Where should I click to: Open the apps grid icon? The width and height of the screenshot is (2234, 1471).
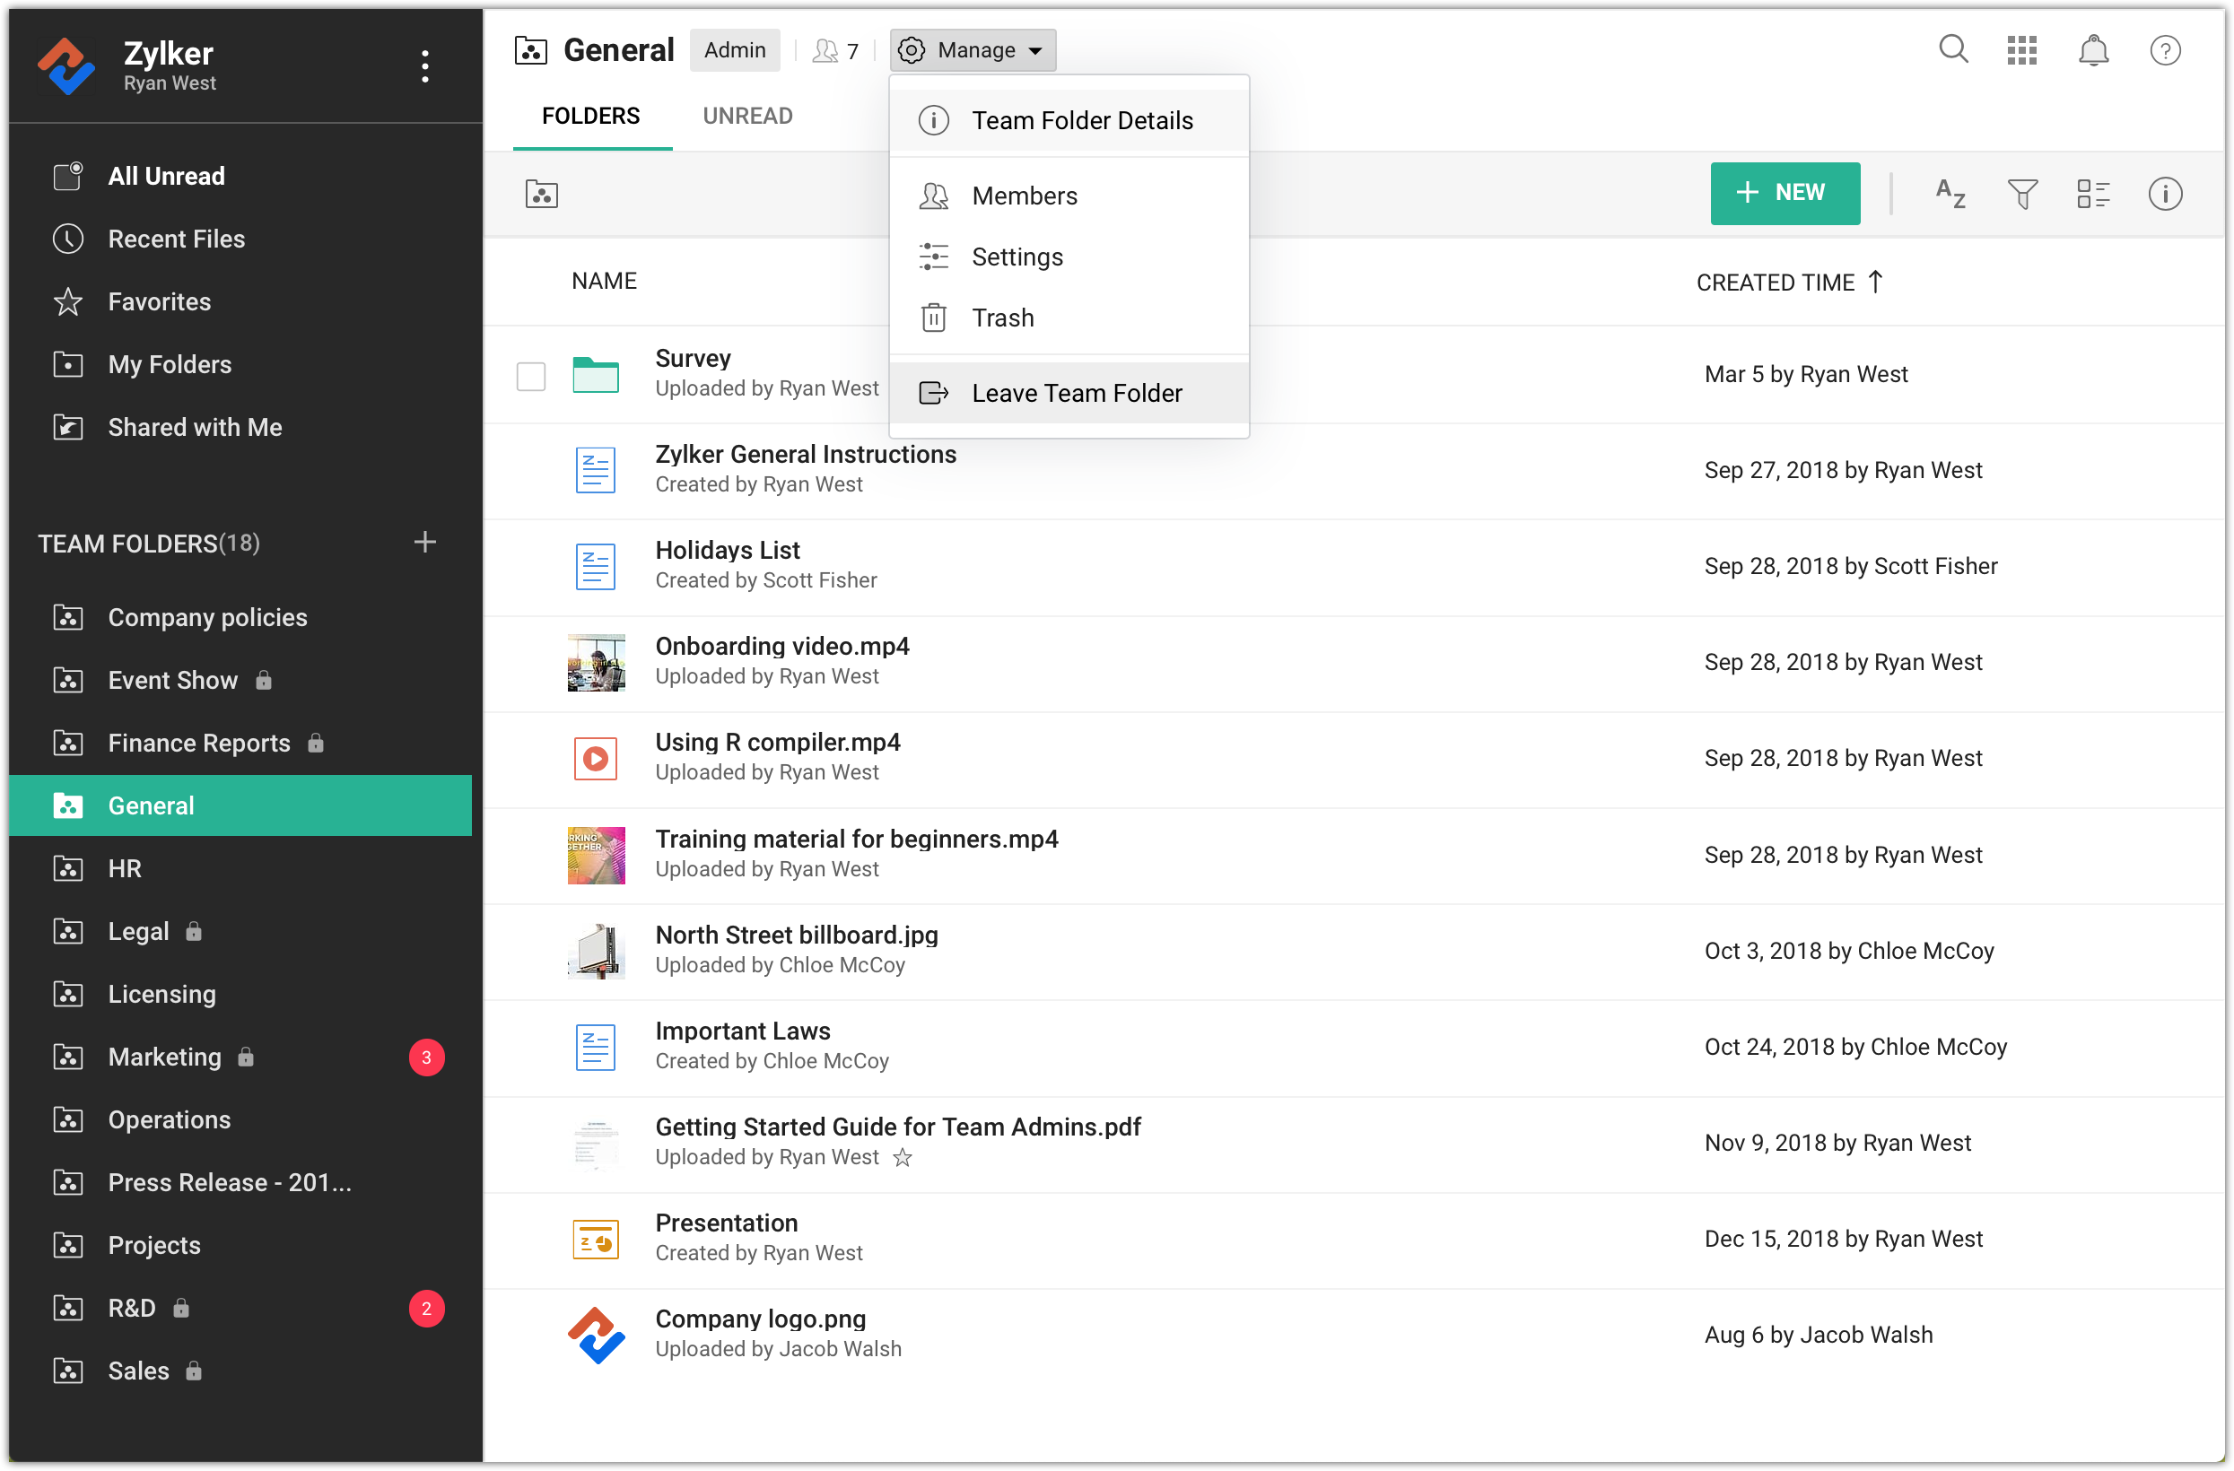coord(2022,49)
